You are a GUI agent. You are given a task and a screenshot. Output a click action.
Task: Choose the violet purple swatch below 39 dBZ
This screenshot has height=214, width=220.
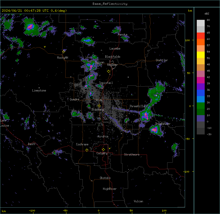click(x=201, y=87)
